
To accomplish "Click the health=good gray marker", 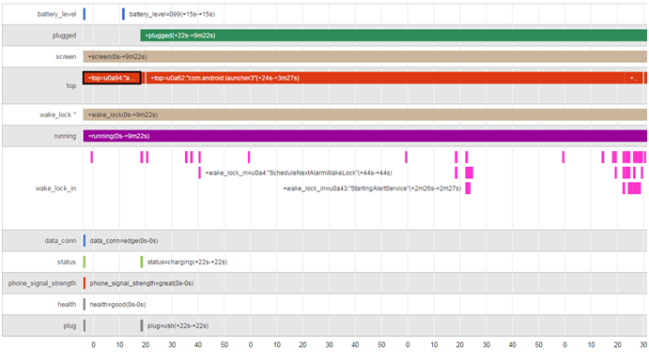I will 85,305.
